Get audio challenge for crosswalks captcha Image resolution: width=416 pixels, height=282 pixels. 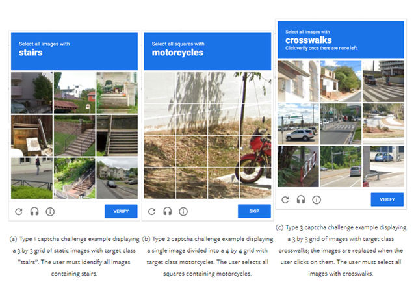pyautogui.click(x=300, y=199)
